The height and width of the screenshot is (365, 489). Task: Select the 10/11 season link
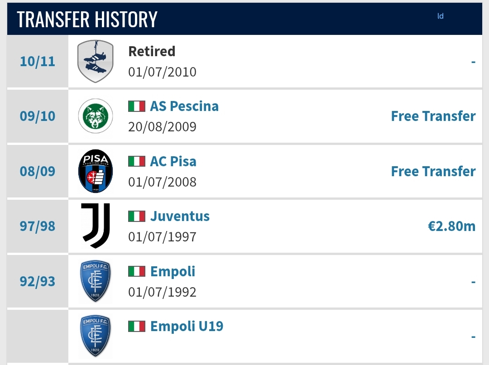pyautogui.click(x=38, y=62)
